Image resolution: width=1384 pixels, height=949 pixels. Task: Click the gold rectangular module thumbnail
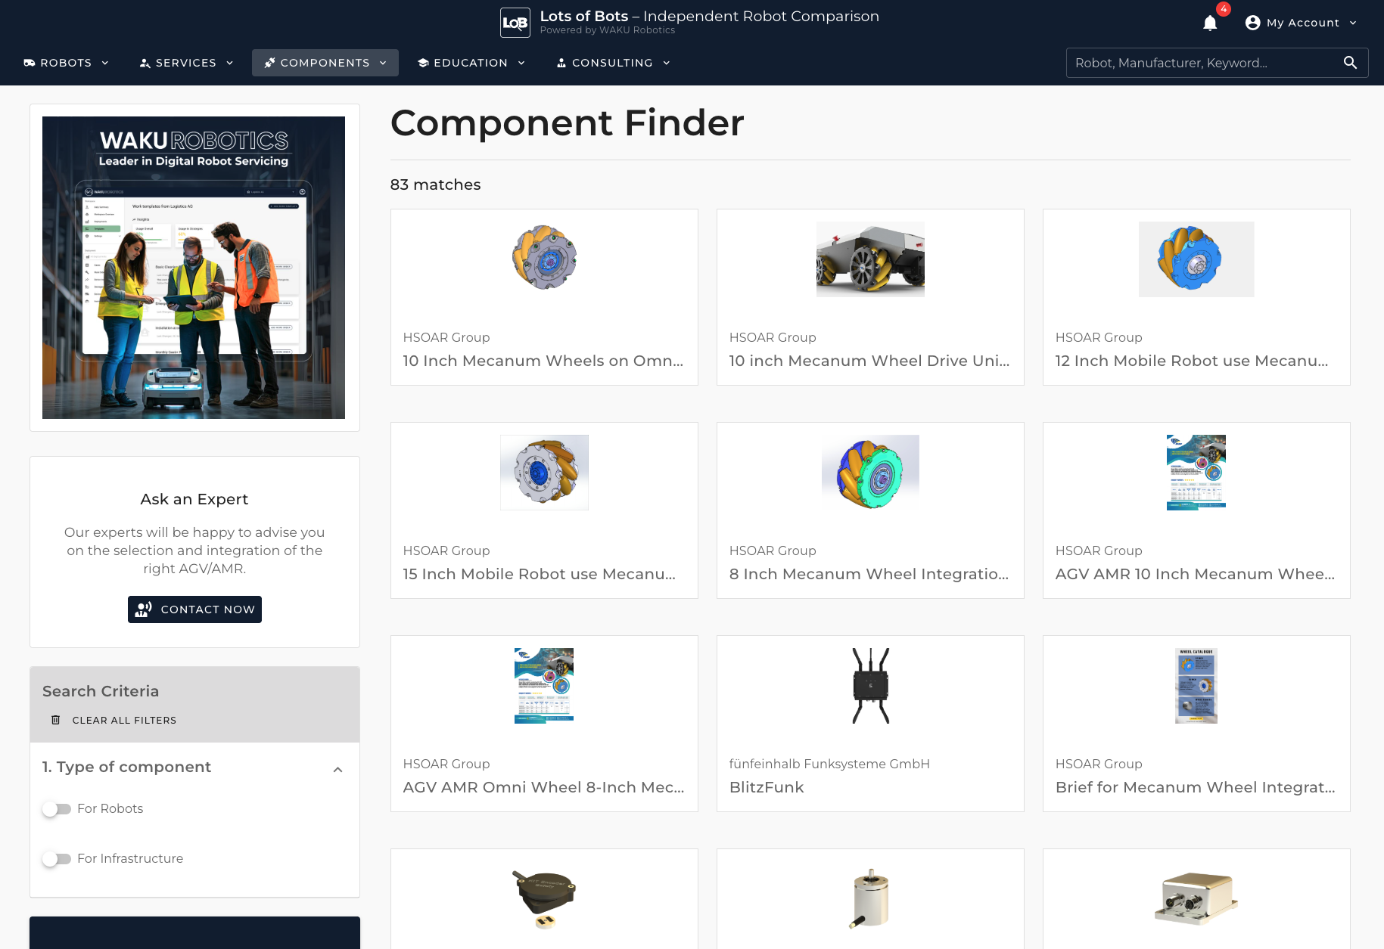[x=1196, y=899]
